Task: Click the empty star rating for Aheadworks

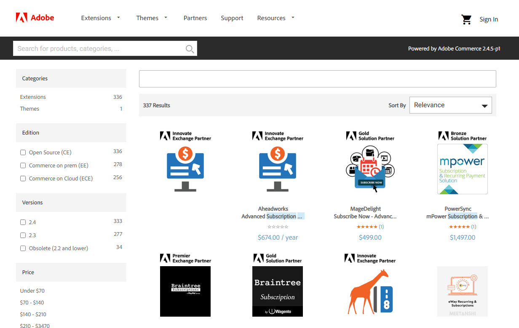Action: click(278, 227)
